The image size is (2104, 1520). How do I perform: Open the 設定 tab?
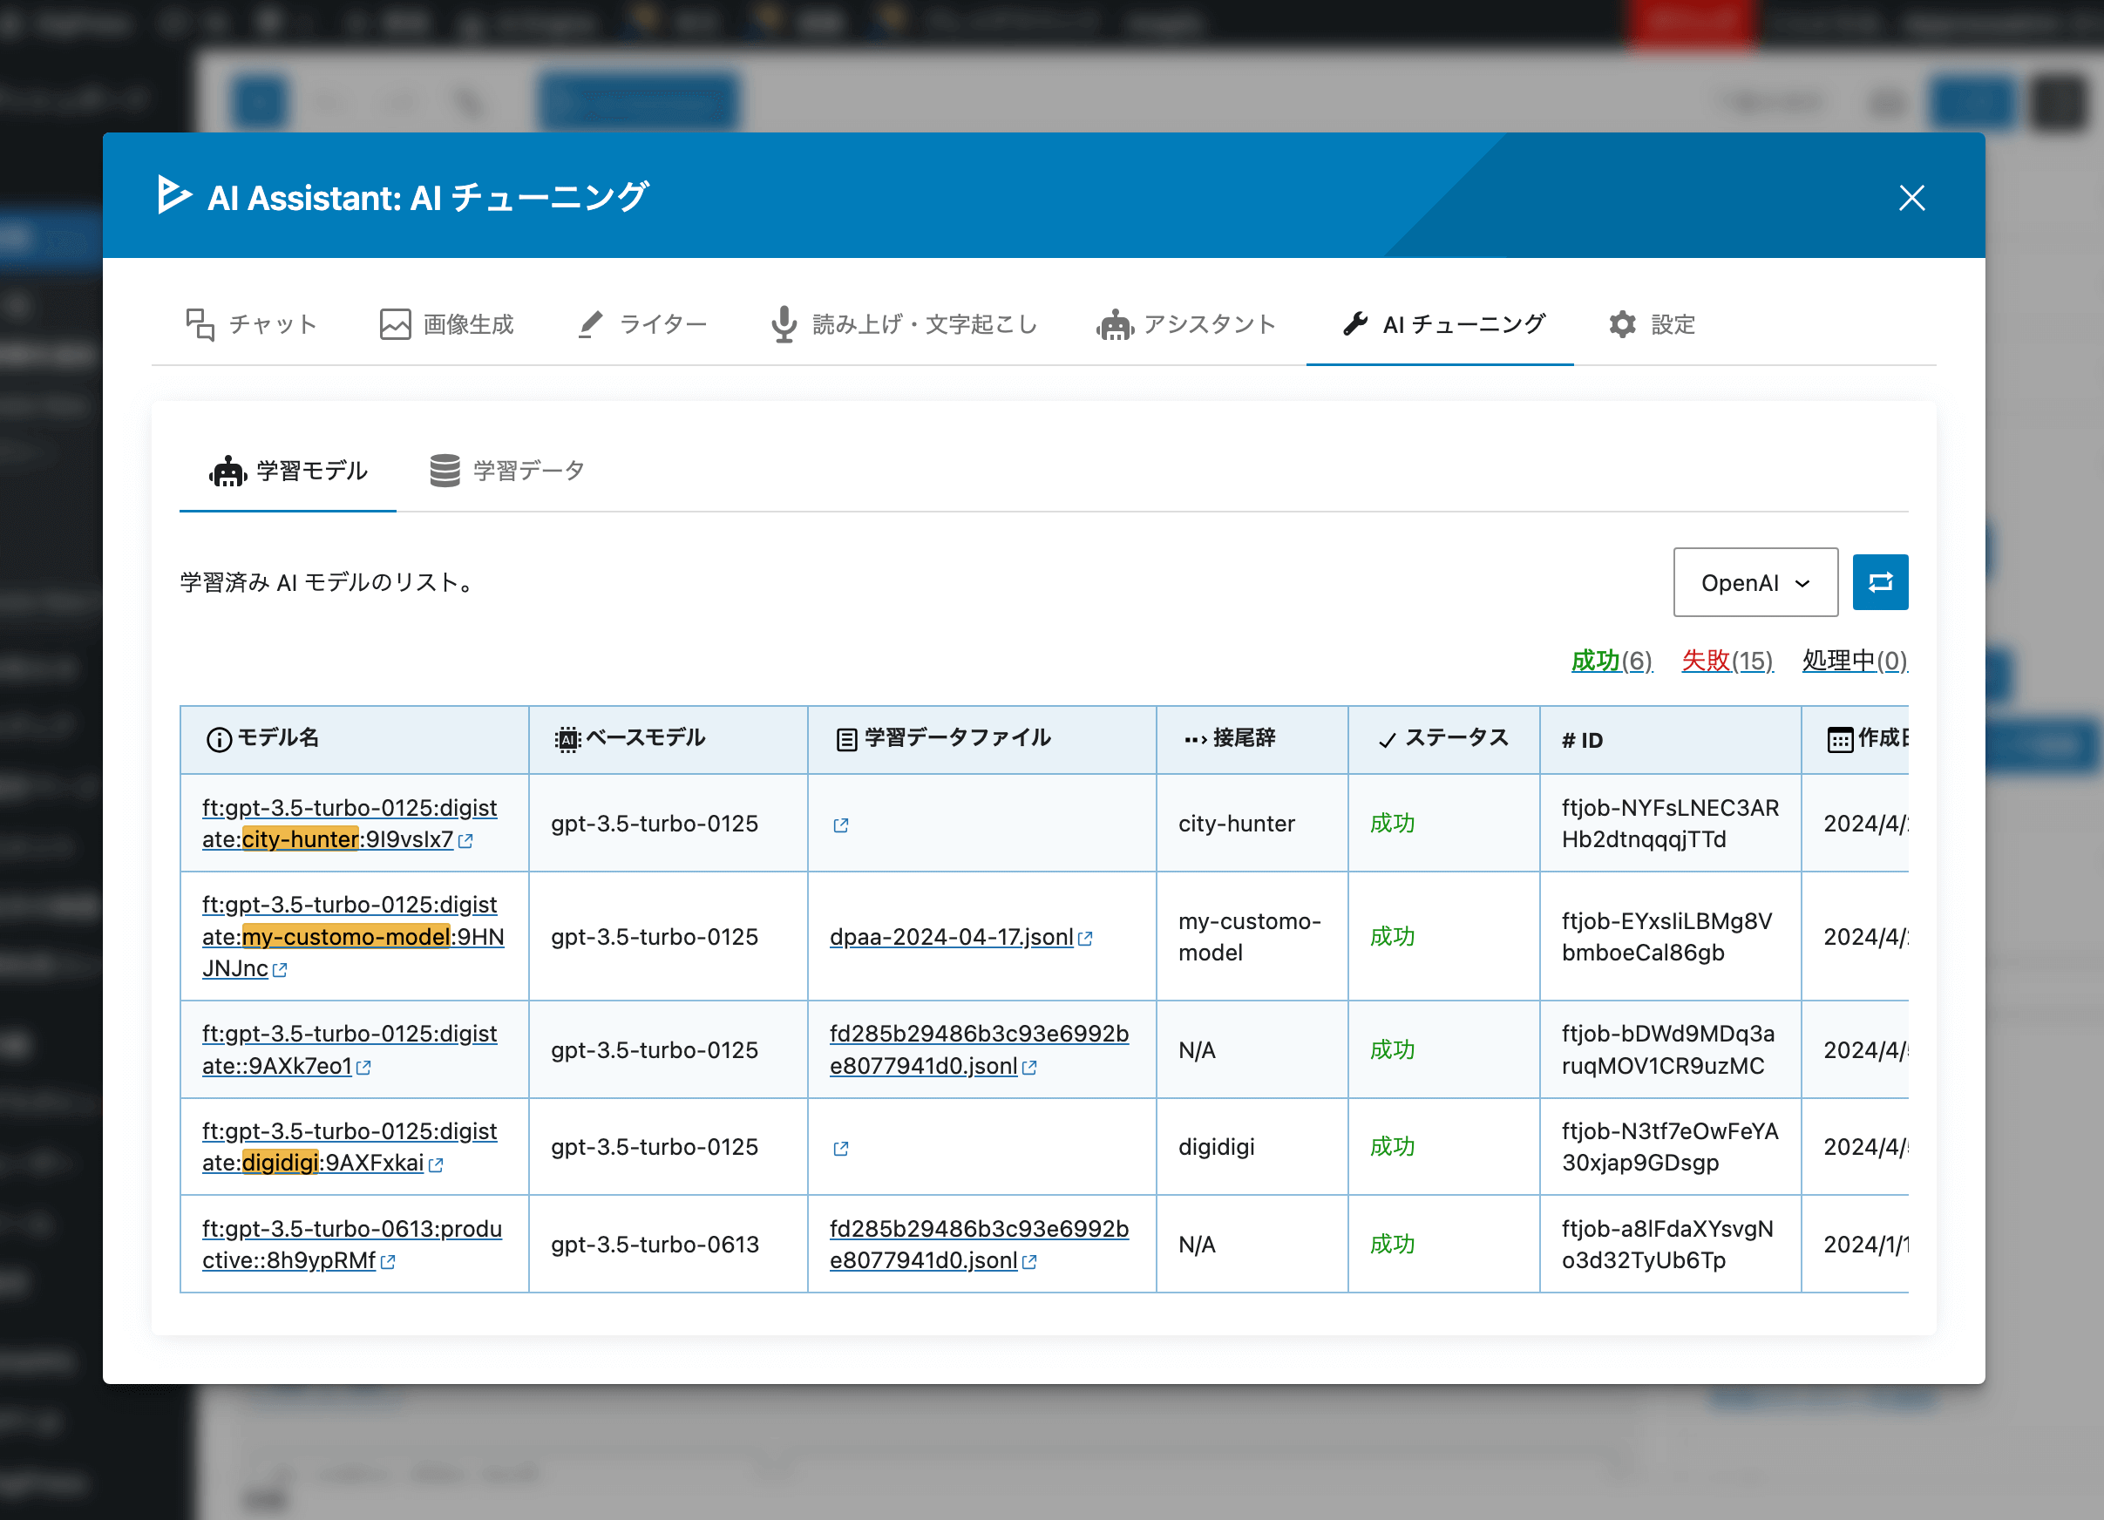tap(1652, 324)
